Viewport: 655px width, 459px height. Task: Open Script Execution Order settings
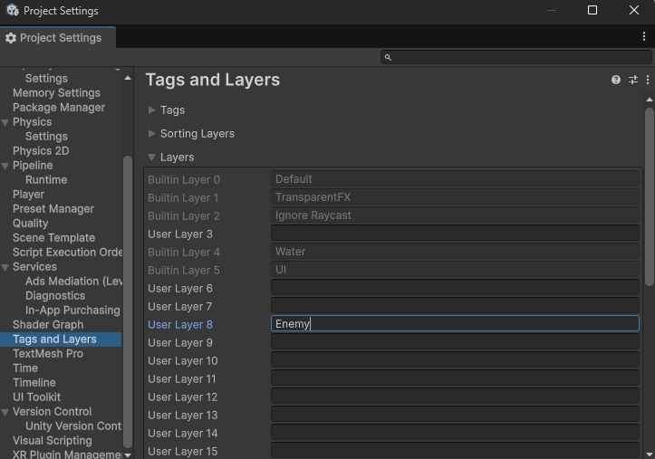(67, 253)
